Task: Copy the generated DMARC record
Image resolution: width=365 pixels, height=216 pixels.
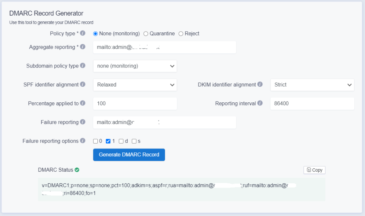Action: tap(314, 170)
